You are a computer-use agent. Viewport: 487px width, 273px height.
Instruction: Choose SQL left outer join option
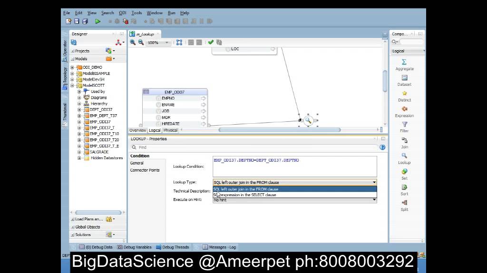click(x=295, y=189)
